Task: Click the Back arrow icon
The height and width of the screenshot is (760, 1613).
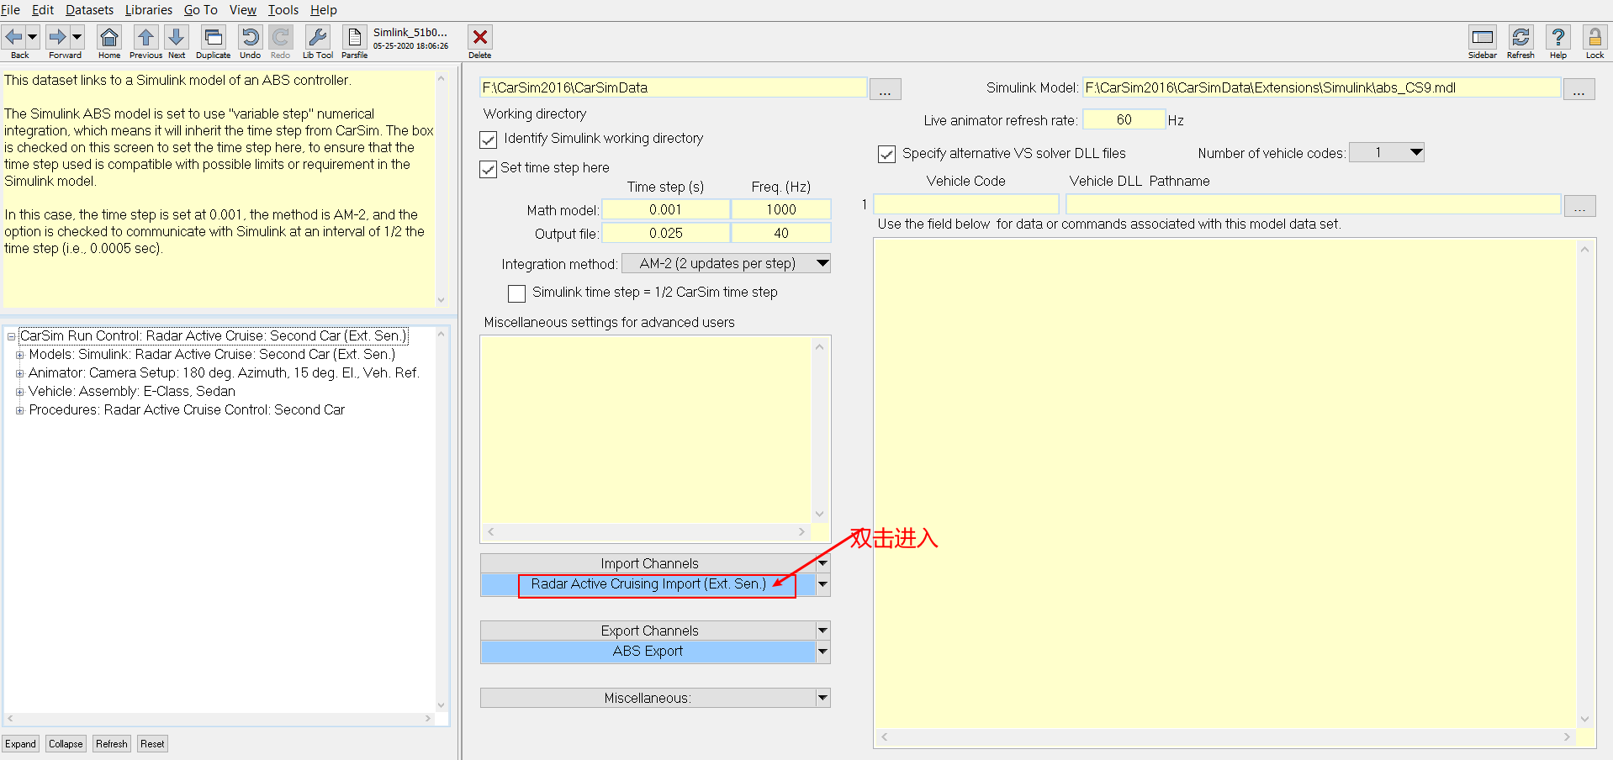Action: (14, 37)
